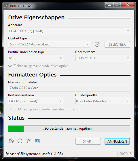
Task: Open the Opstart type dropdown
Action: [49, 44]
